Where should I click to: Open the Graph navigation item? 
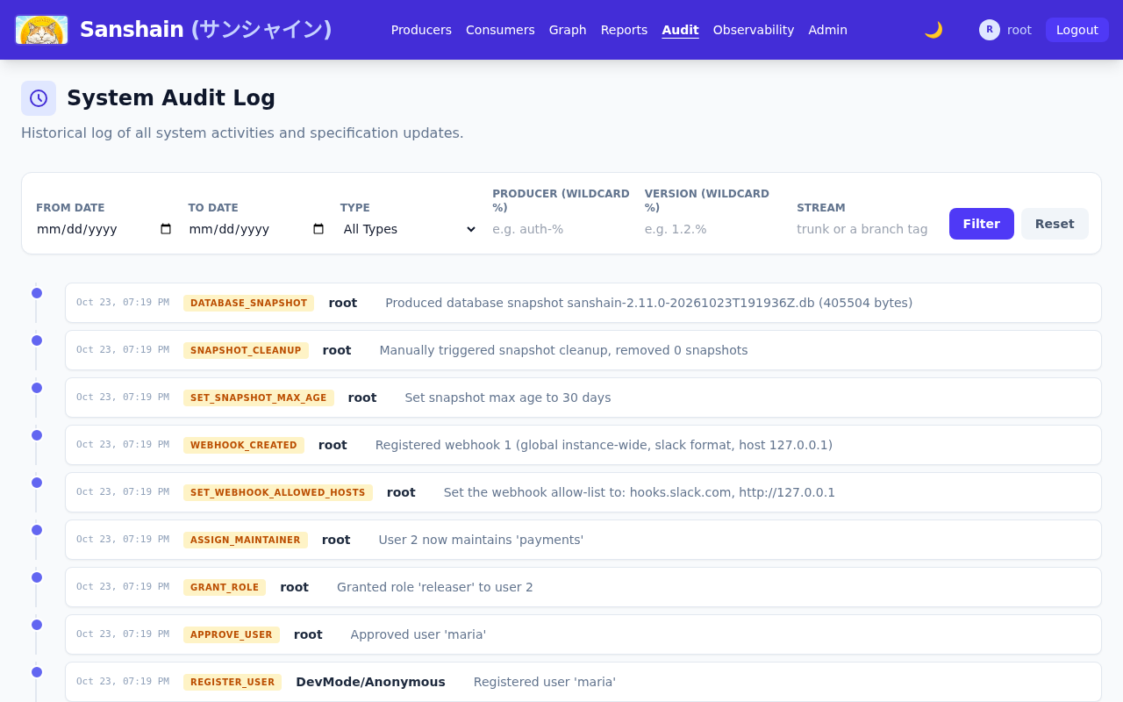click(568, 30)
